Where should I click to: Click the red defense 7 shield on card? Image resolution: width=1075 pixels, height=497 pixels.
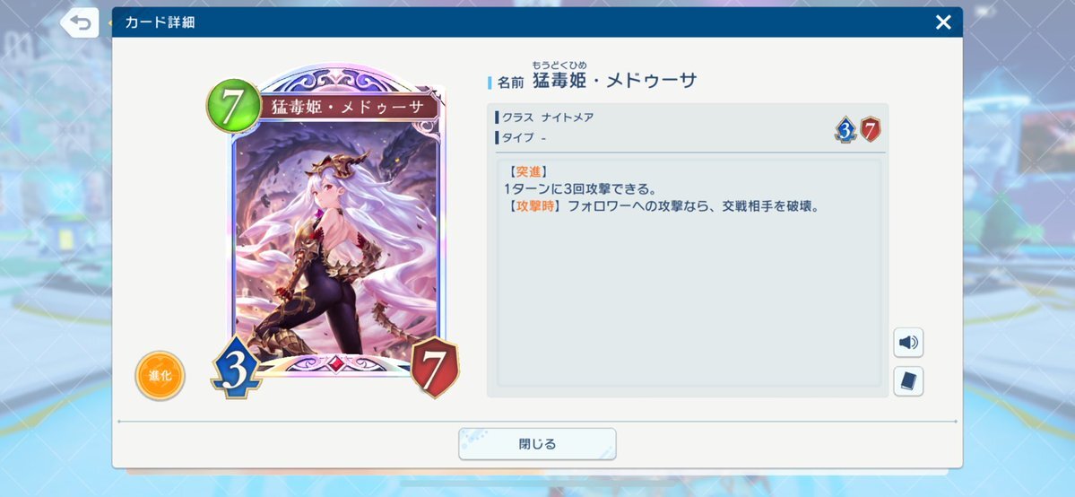tap(435, 367)
